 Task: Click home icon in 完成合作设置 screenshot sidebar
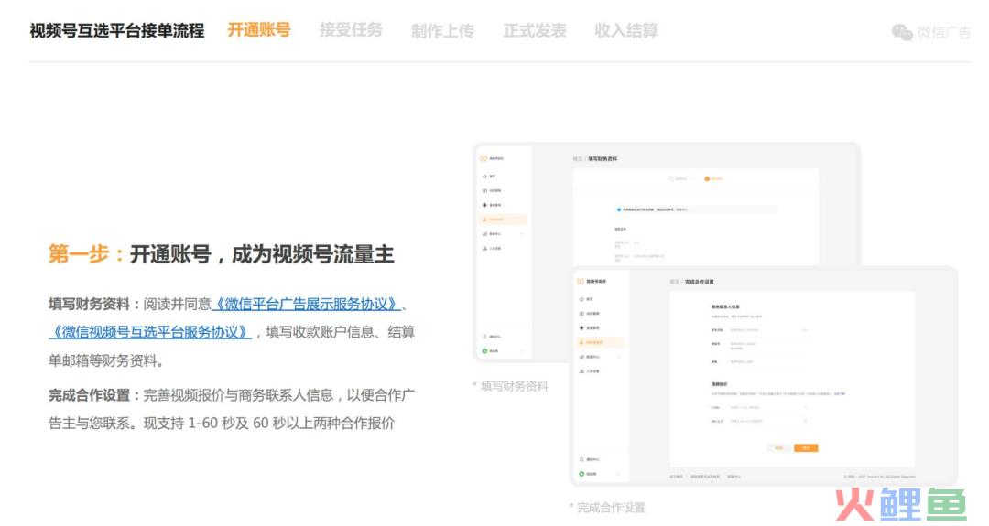coord(581,299)
